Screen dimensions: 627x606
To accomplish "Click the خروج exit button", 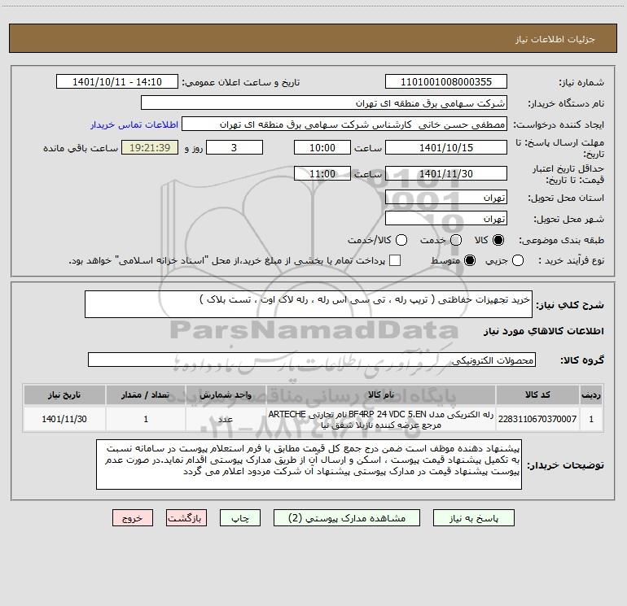I will tap(133, 518).
